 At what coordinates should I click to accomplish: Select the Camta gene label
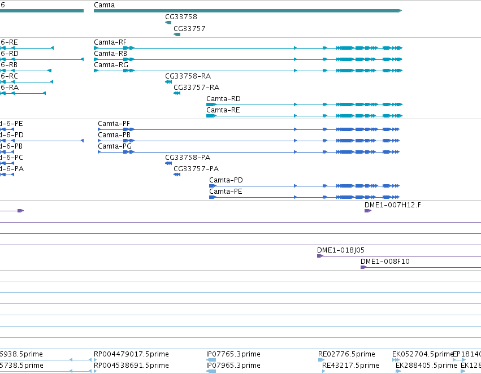click(105, 5)
